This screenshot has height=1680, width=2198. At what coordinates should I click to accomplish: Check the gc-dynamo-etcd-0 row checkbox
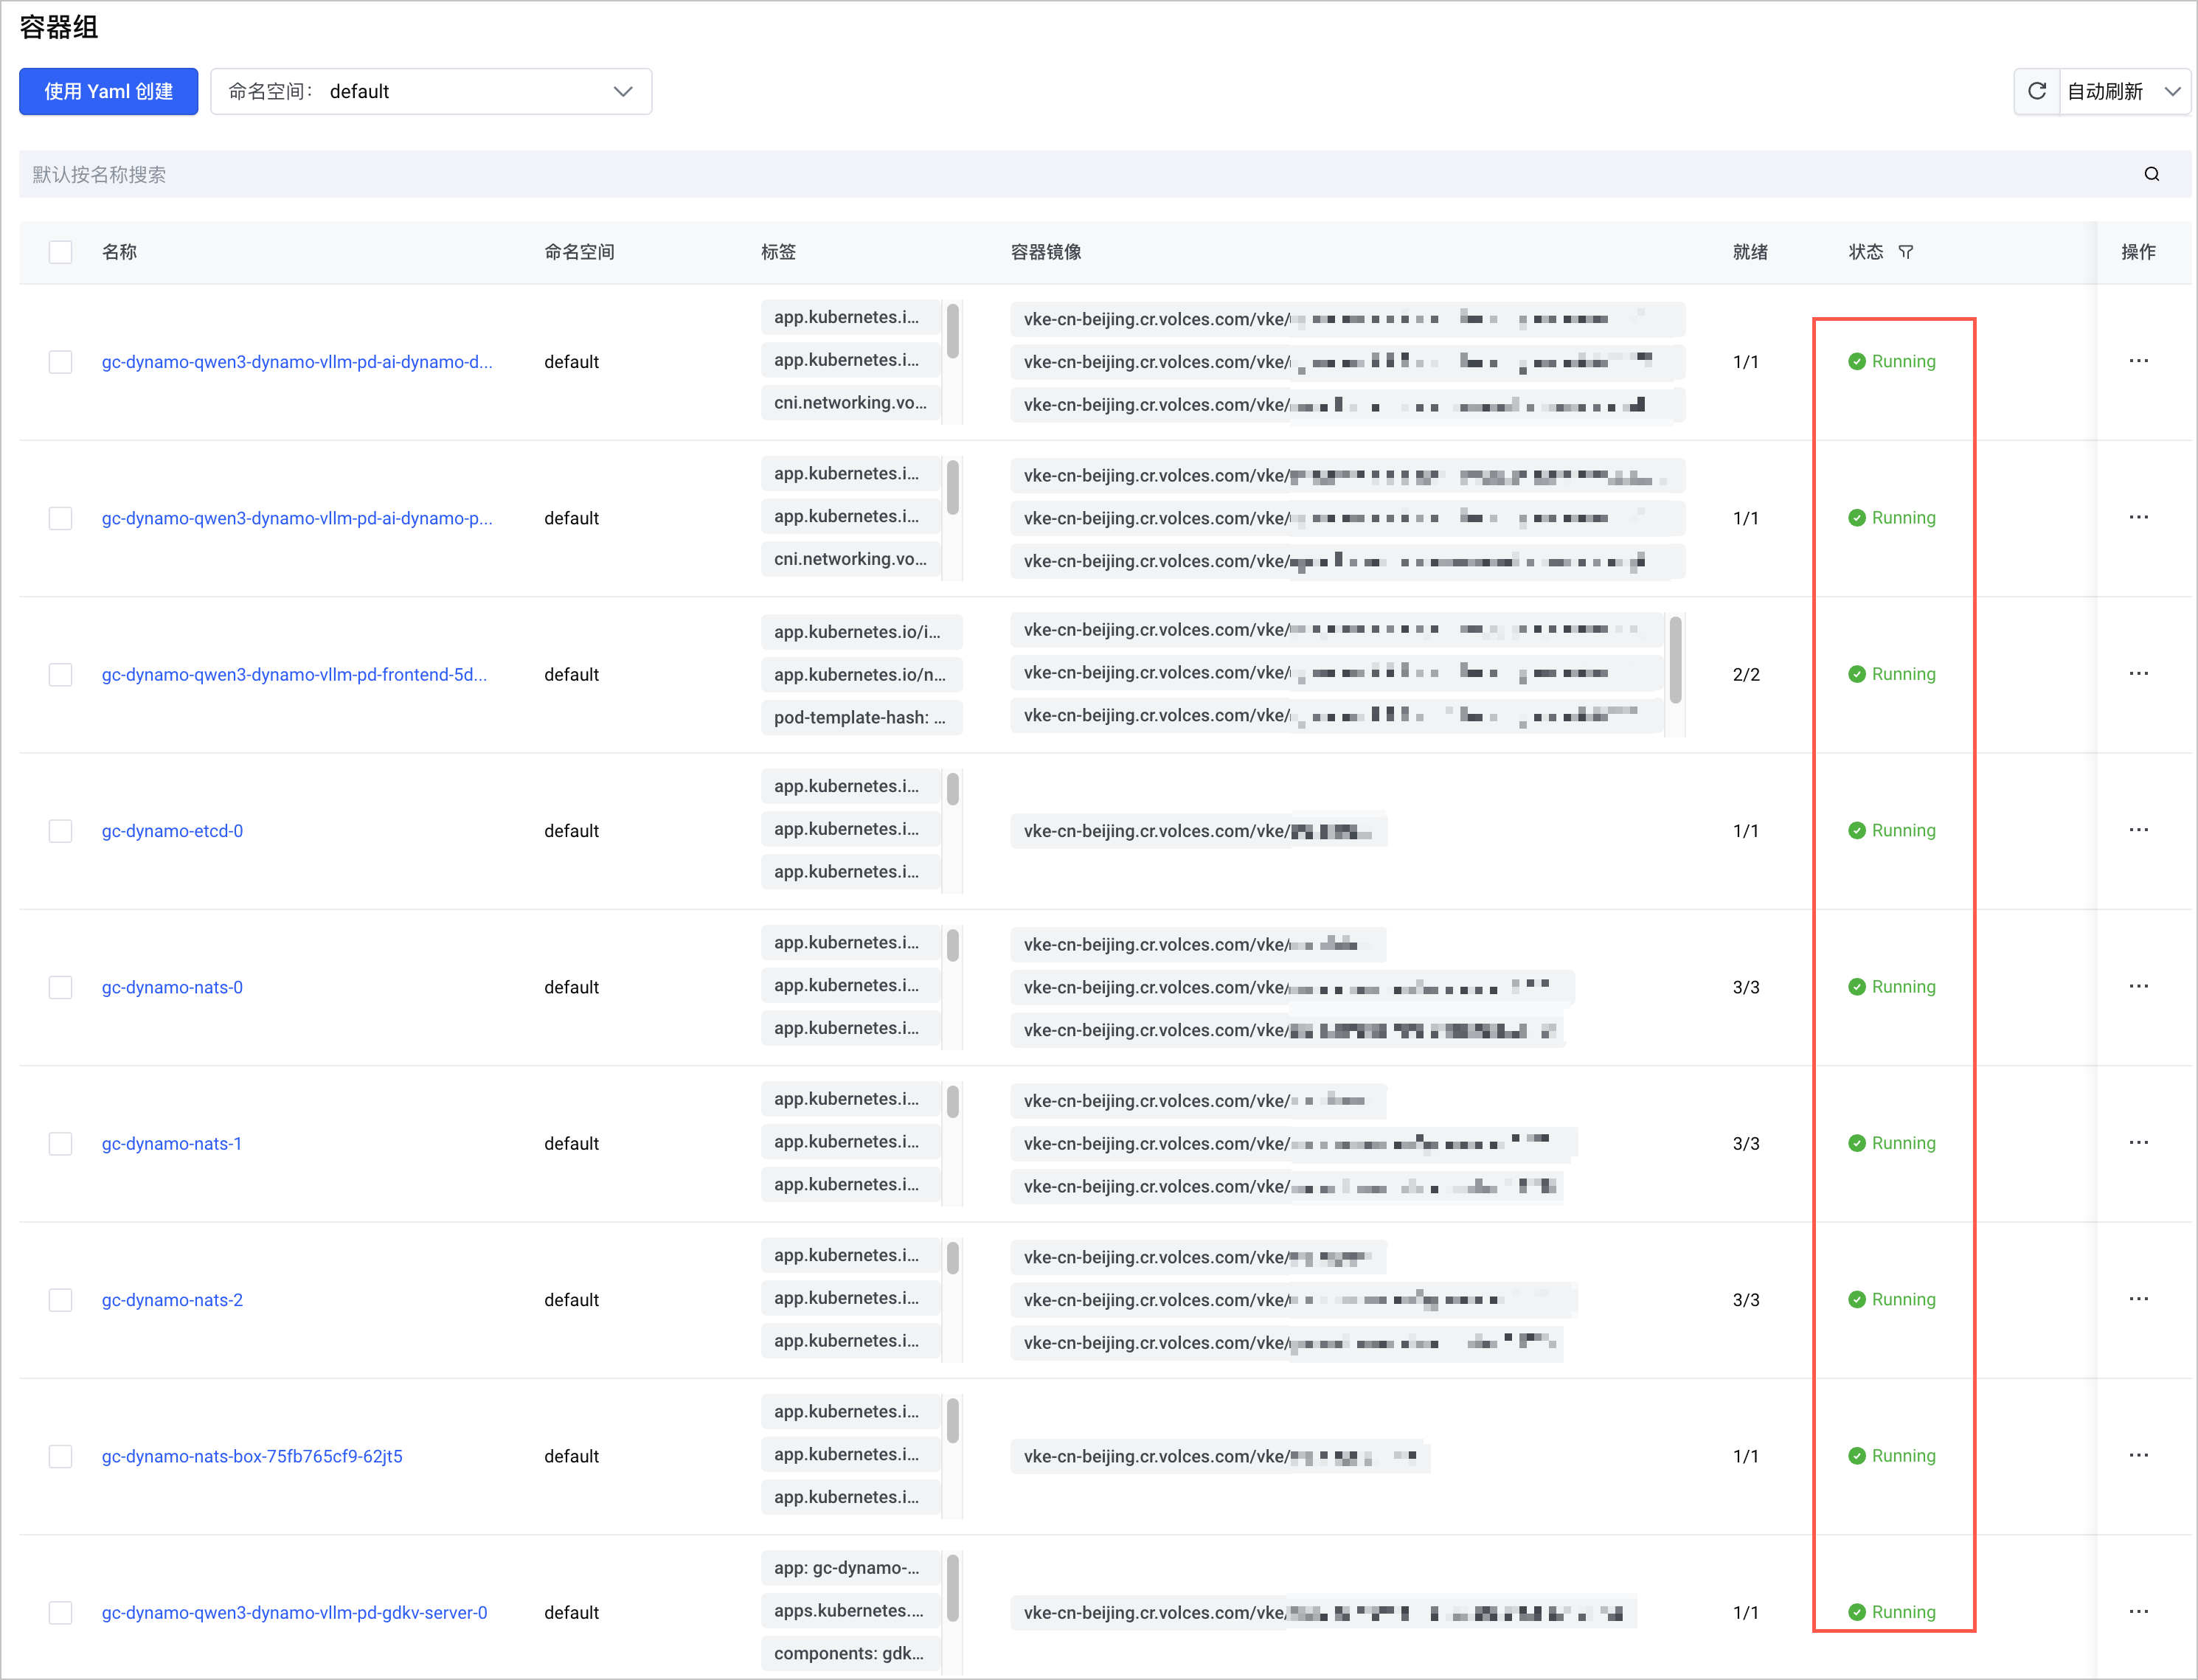61,831
